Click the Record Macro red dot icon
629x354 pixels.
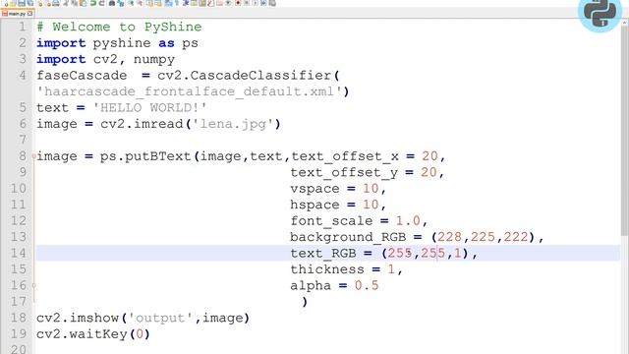pos(238,3)
